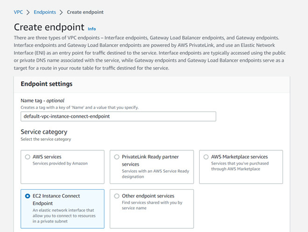Click the Service category section label
Screen dimensions: 308x232
(44, 132)
